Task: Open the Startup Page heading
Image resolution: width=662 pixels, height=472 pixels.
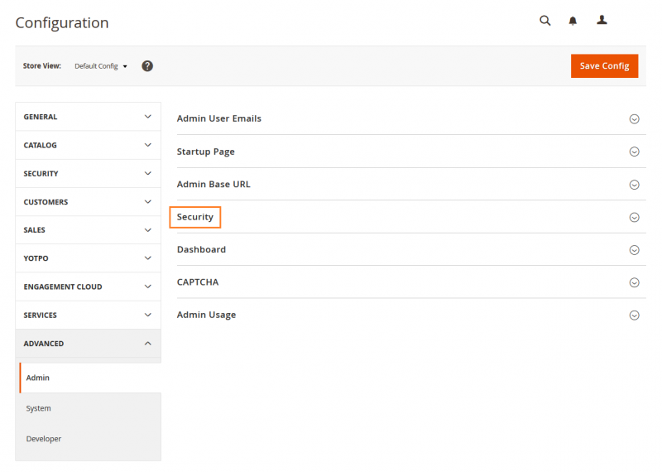Action: [x=205, y=152]
